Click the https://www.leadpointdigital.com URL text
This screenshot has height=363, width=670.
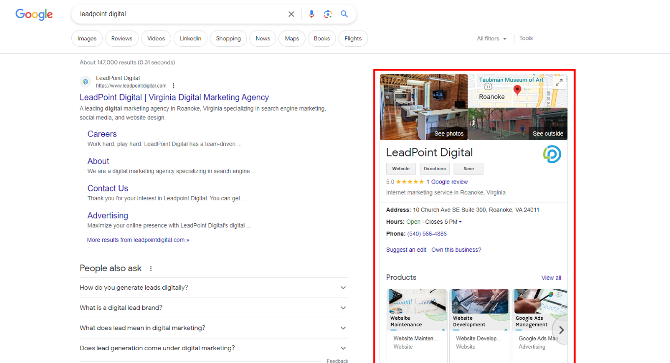[x=131, y=86]
